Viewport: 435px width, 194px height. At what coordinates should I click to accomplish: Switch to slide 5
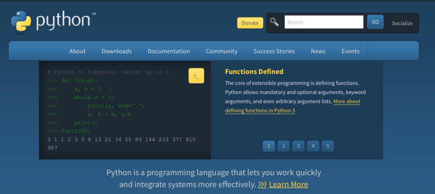328,146
